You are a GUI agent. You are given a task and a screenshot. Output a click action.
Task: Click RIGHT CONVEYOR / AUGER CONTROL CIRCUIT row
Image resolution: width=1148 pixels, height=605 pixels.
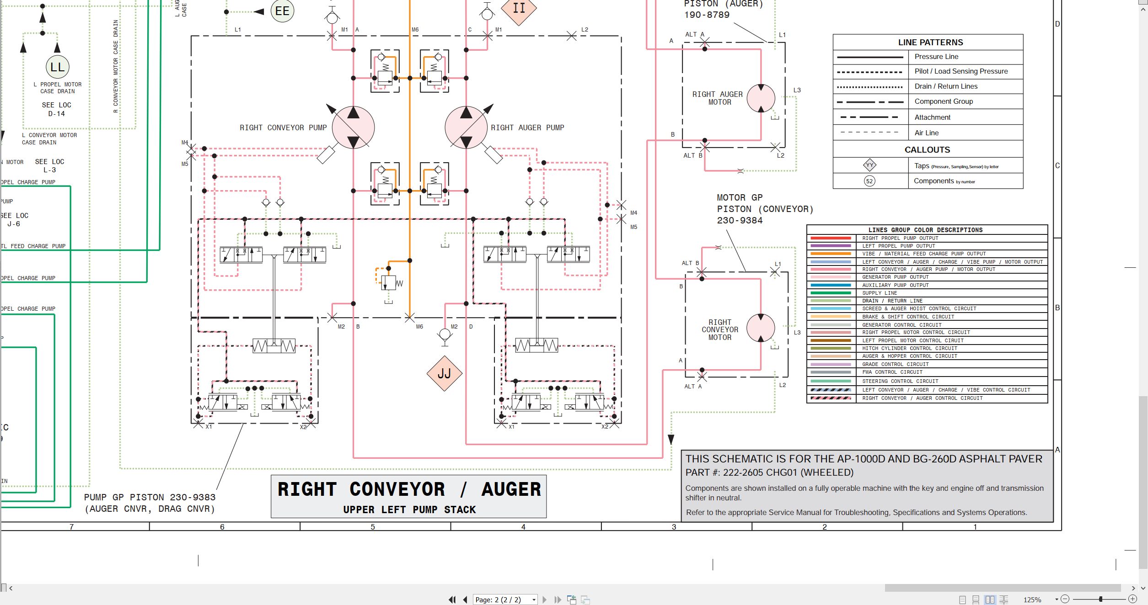pyautogui.click(x=927, y=398)
